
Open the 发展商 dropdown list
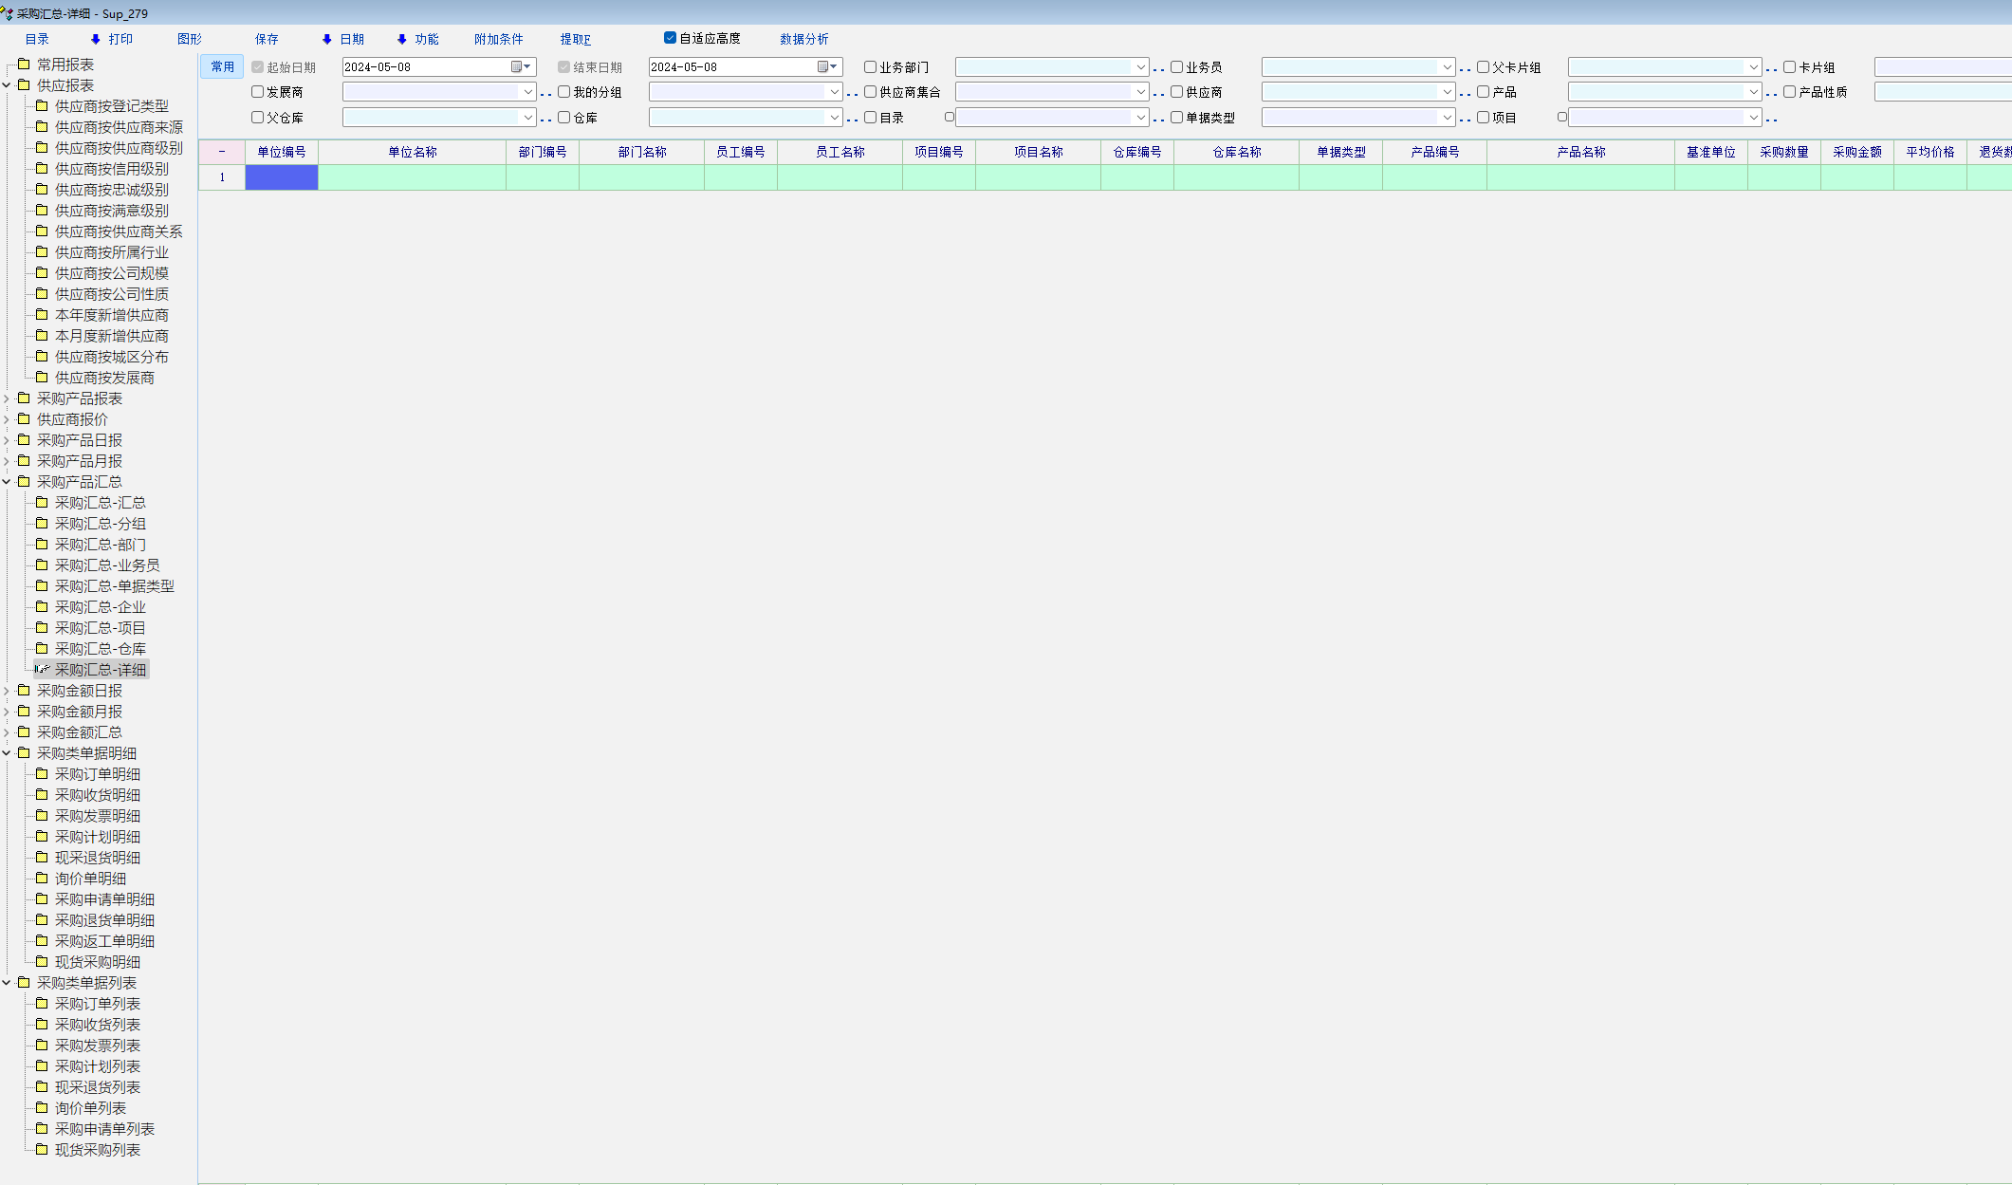pyautogui.click(x=527, y=92)
